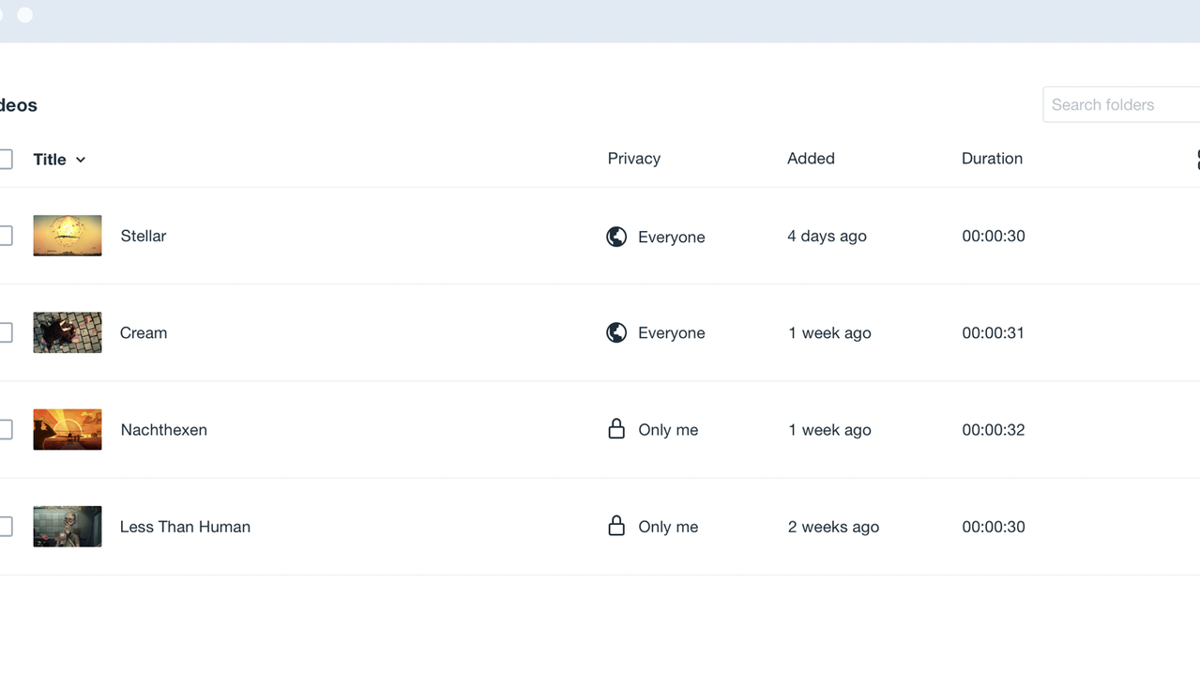
Task: Click the globe icon in Stellar row
Action: point(616,237)
